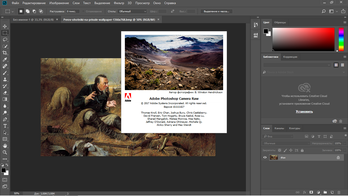This screenshot has width=348, height=196.
Task: Select the Crop tool
Action: tap(5, 53)
